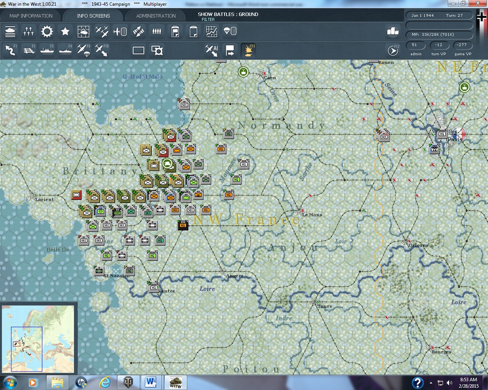Click the Filter link under Show Battles
Image resolution: width=488 pixels, height=390 pixels.
click(208, 19)
